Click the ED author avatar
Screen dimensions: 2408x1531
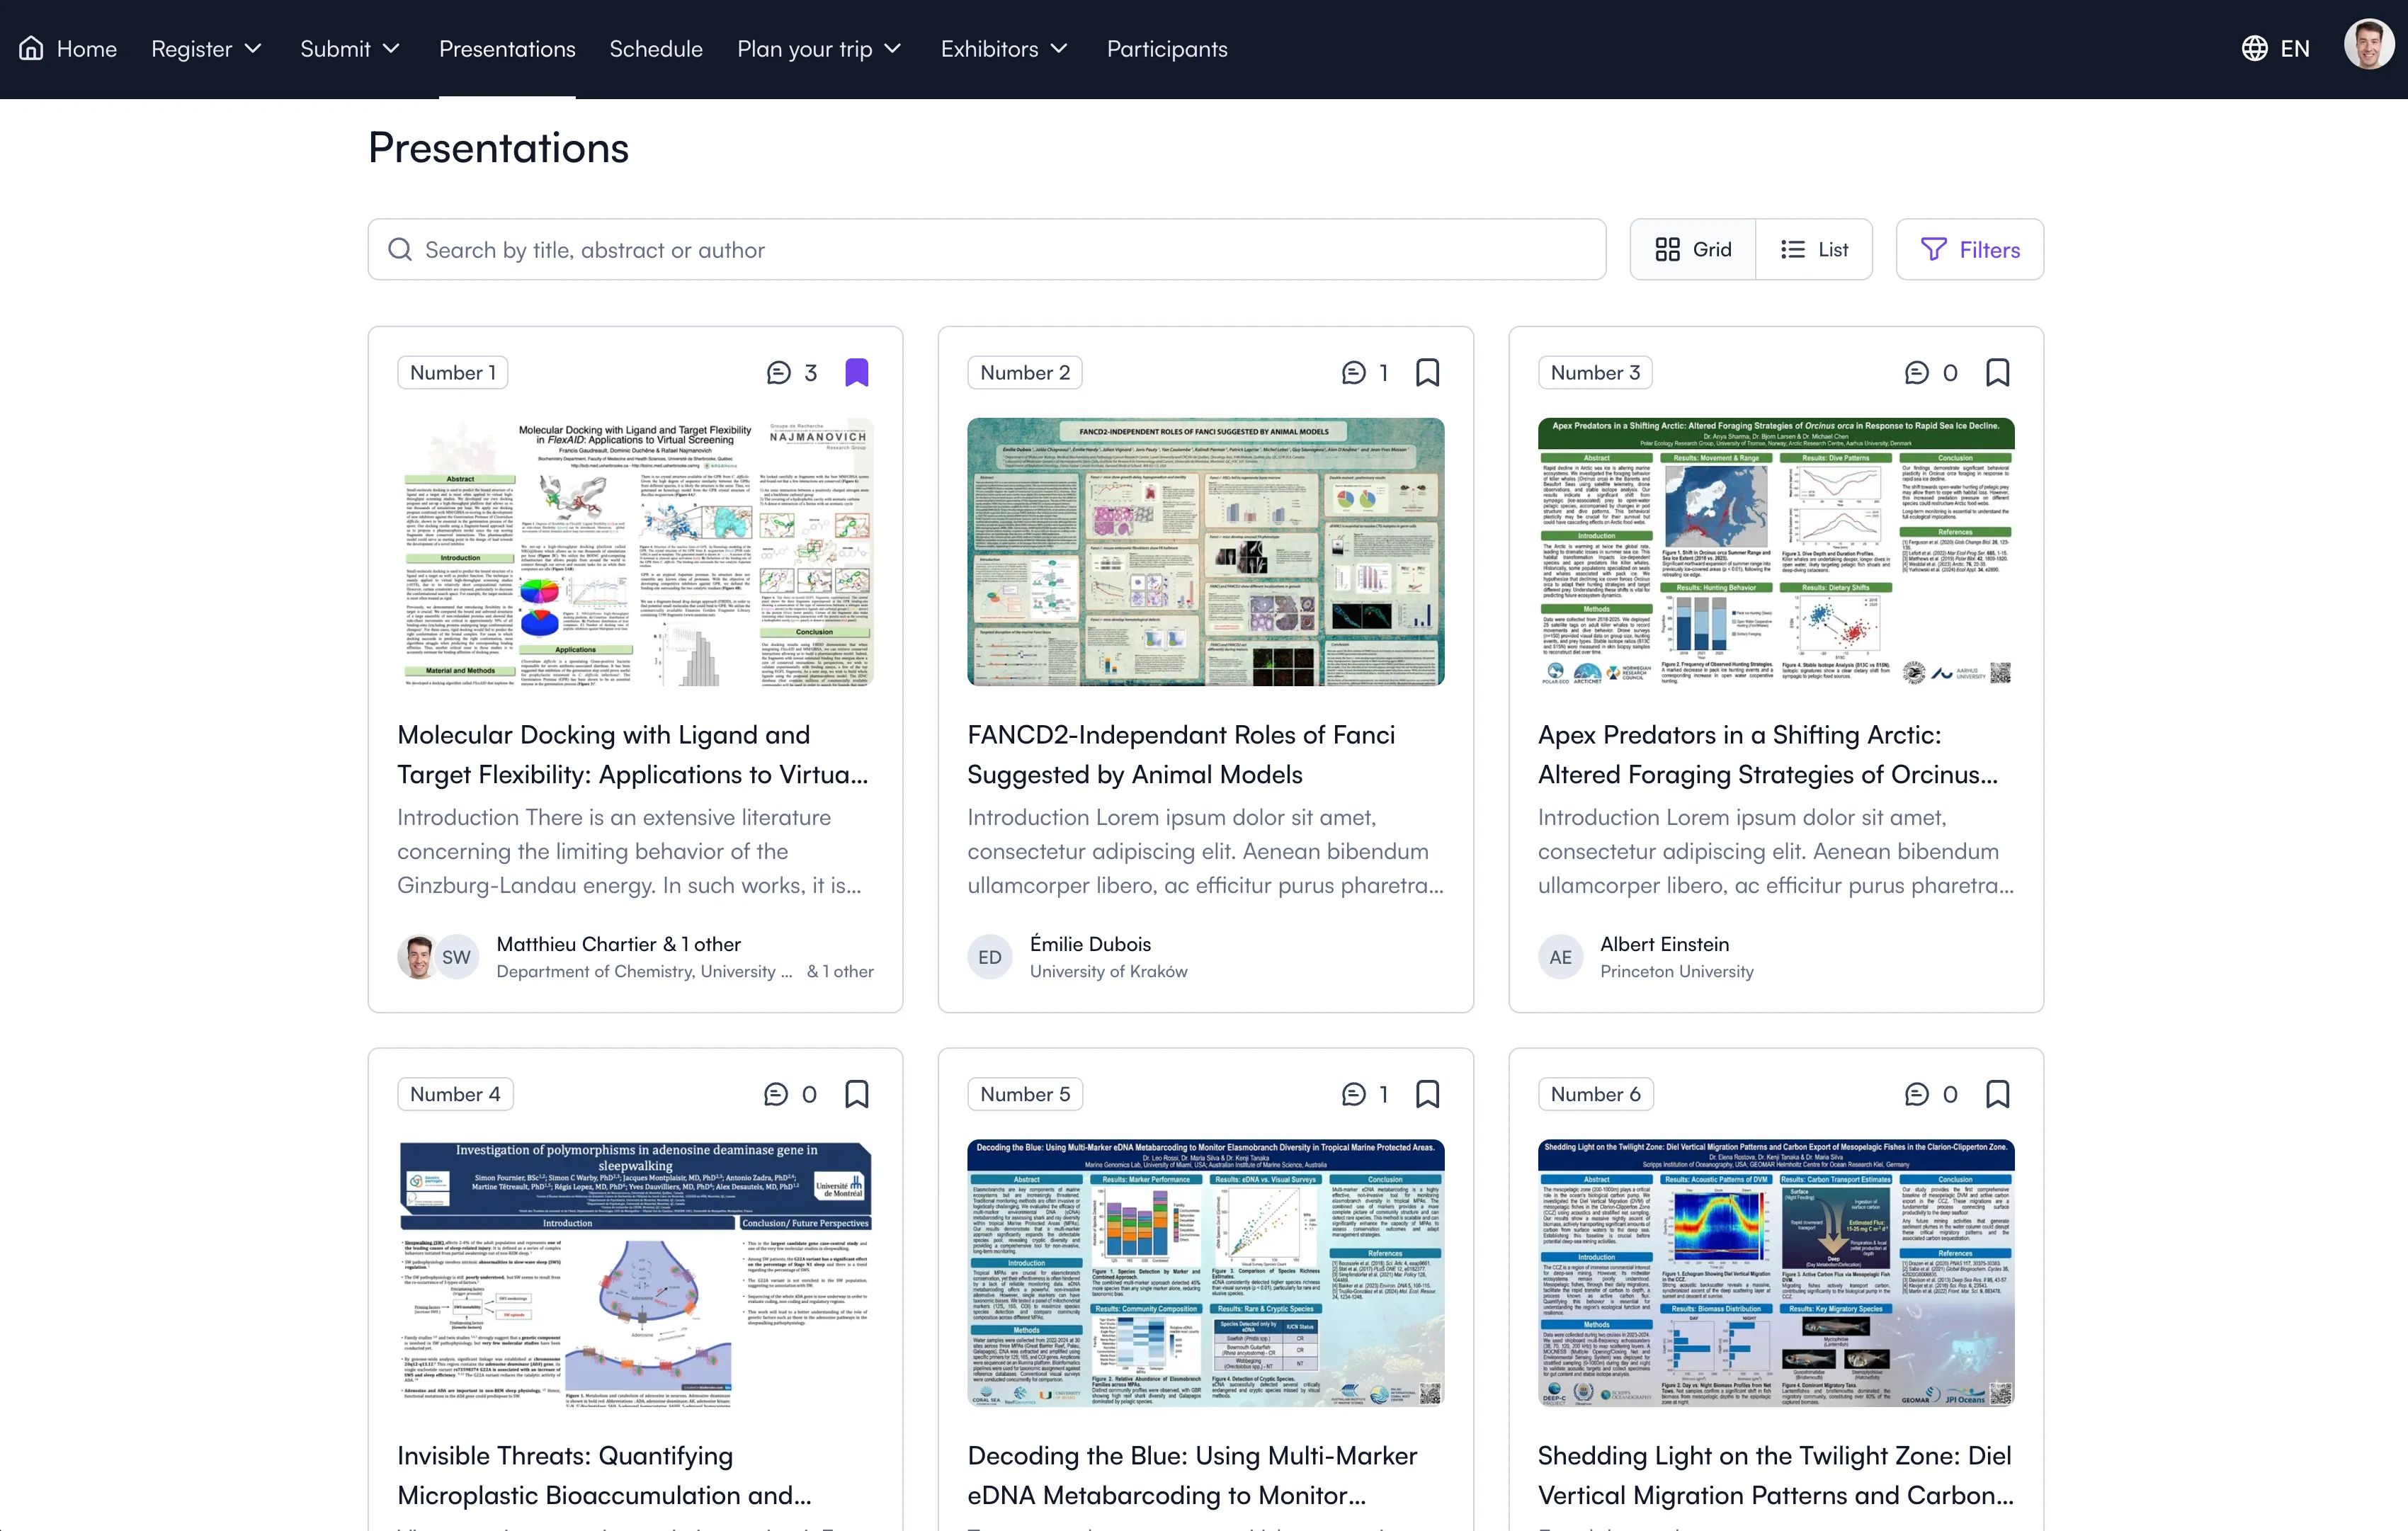pos(989,957)
